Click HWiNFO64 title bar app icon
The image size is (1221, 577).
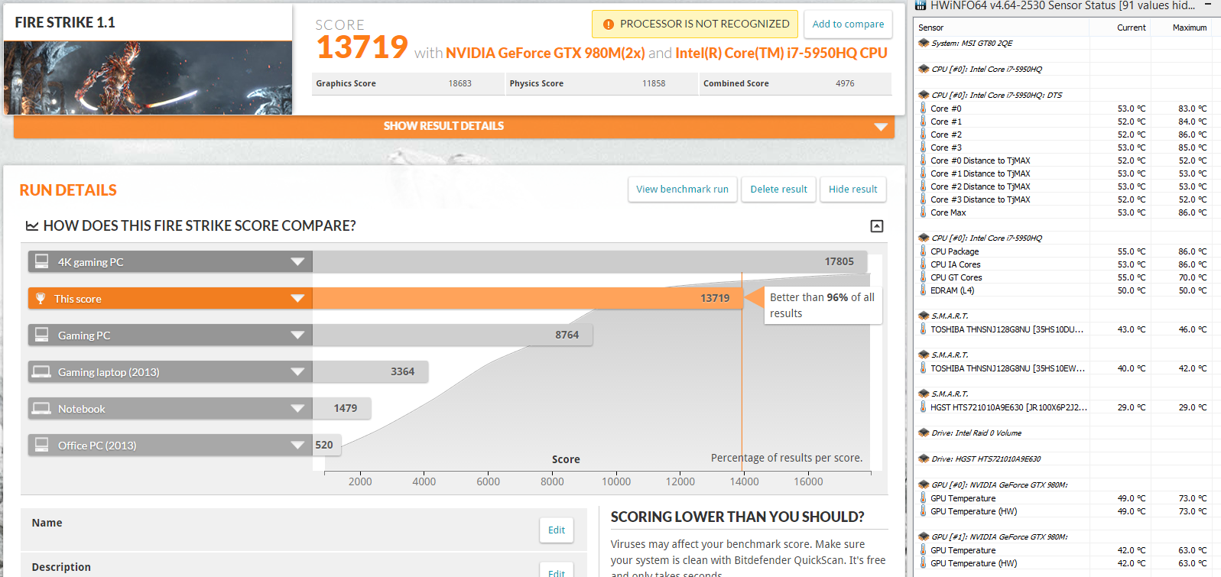(921, 5)
